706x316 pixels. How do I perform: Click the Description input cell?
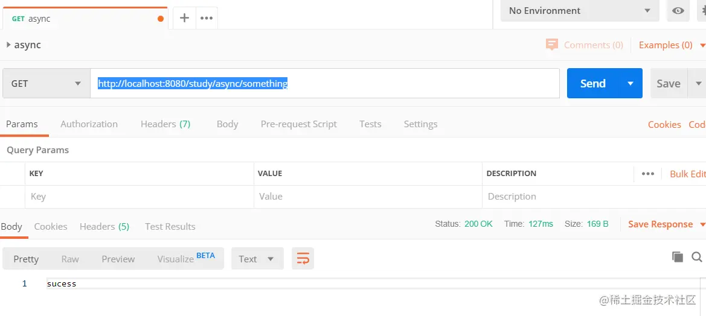pos(594,197)
